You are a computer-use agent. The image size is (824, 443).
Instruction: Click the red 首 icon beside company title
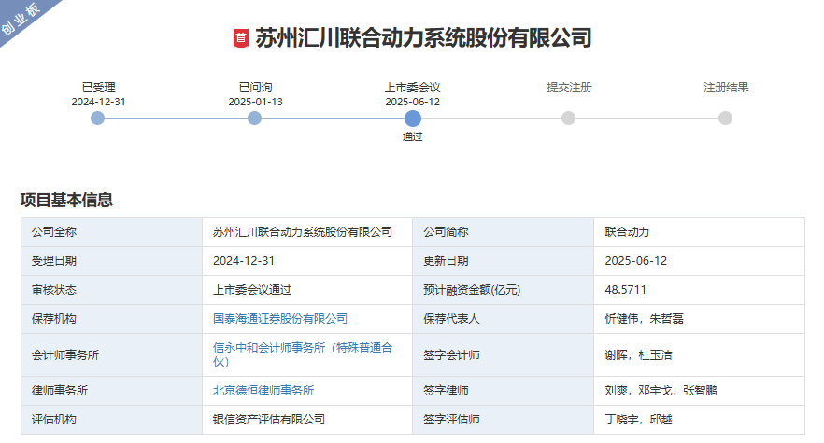(x=241, y=38)
